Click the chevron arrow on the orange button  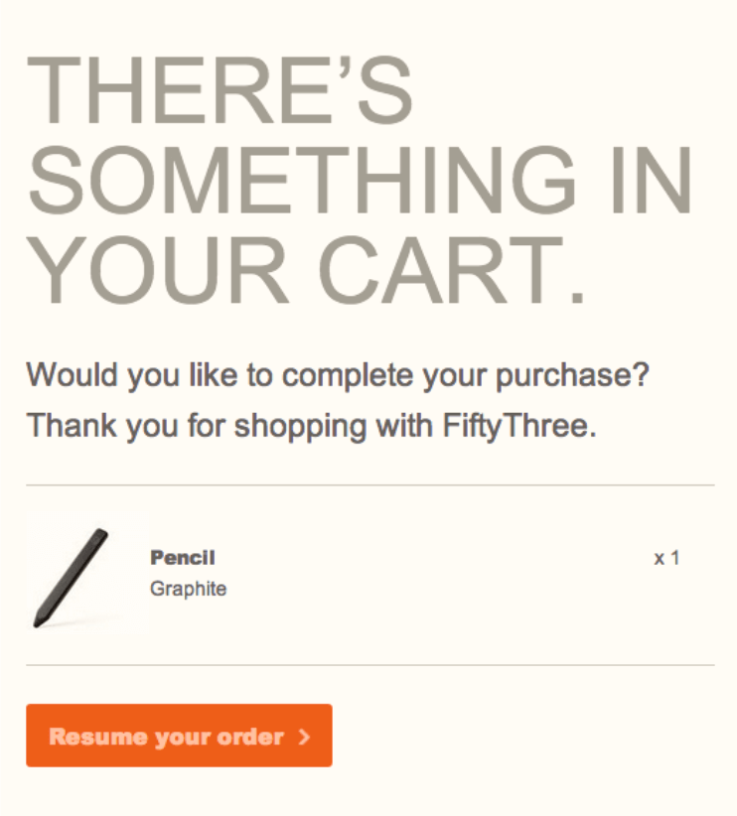click(305, 737)
